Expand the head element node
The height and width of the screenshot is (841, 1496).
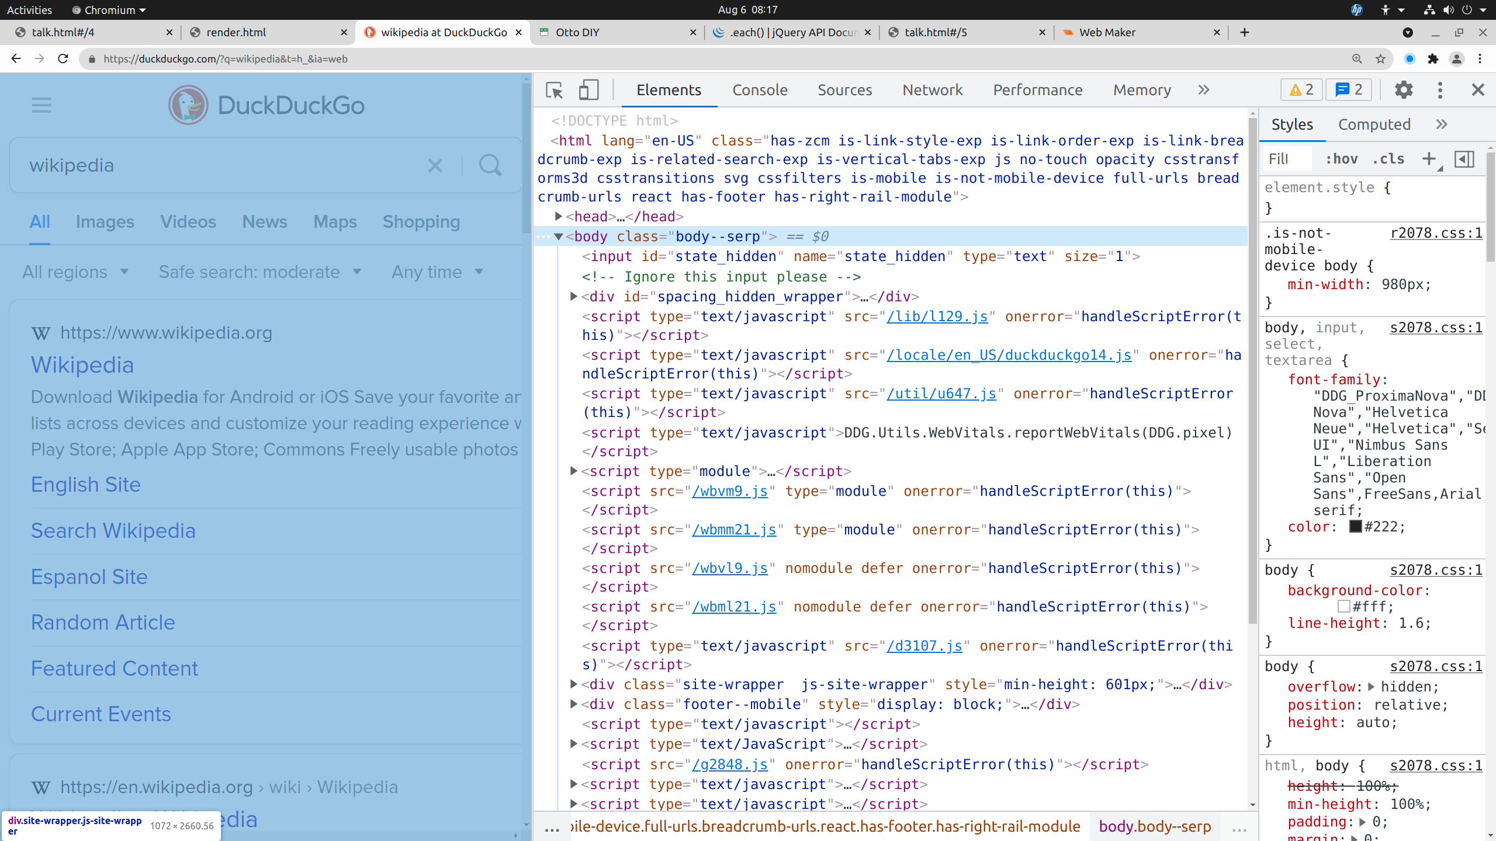(559, 217)
